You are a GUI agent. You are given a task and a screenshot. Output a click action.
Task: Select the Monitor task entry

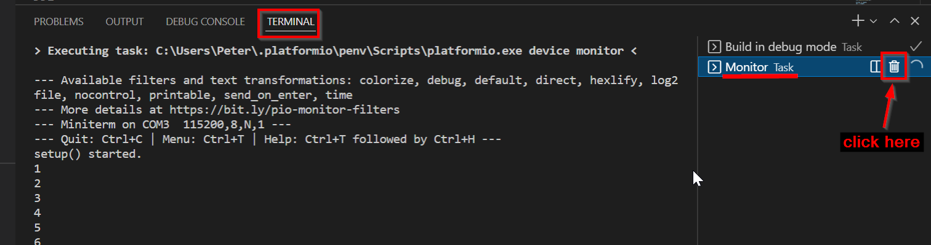[x=812, y=67]
